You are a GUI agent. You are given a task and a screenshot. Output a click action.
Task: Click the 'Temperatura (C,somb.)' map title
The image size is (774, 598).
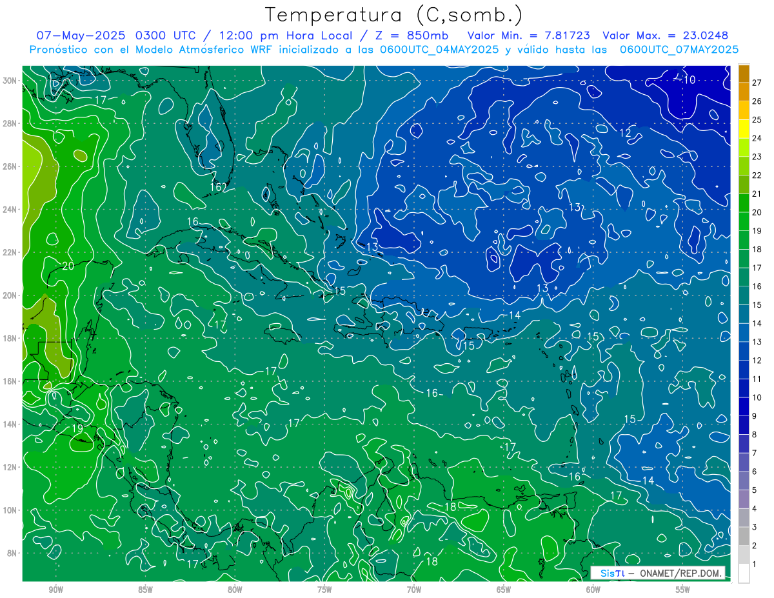click(x=394, y=15)
